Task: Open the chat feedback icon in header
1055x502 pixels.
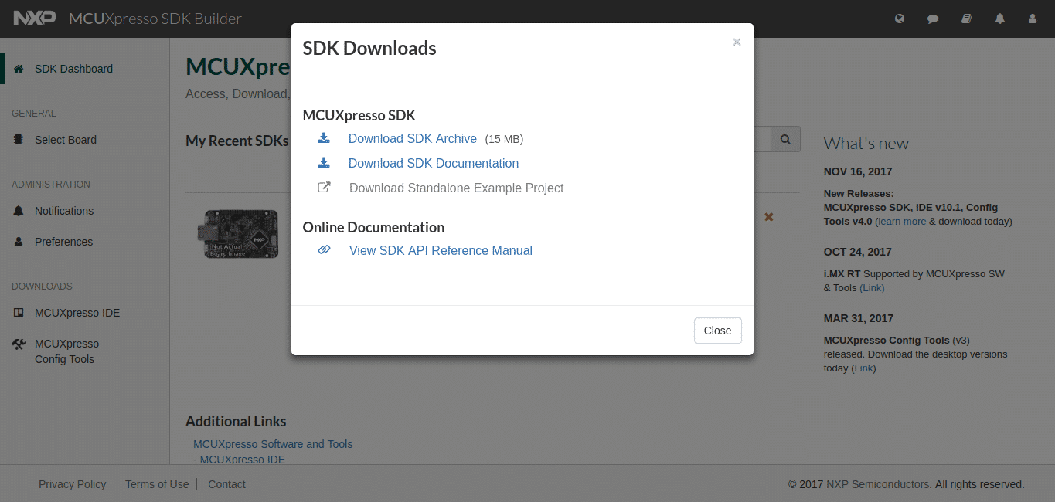Action: coord(933,19)
